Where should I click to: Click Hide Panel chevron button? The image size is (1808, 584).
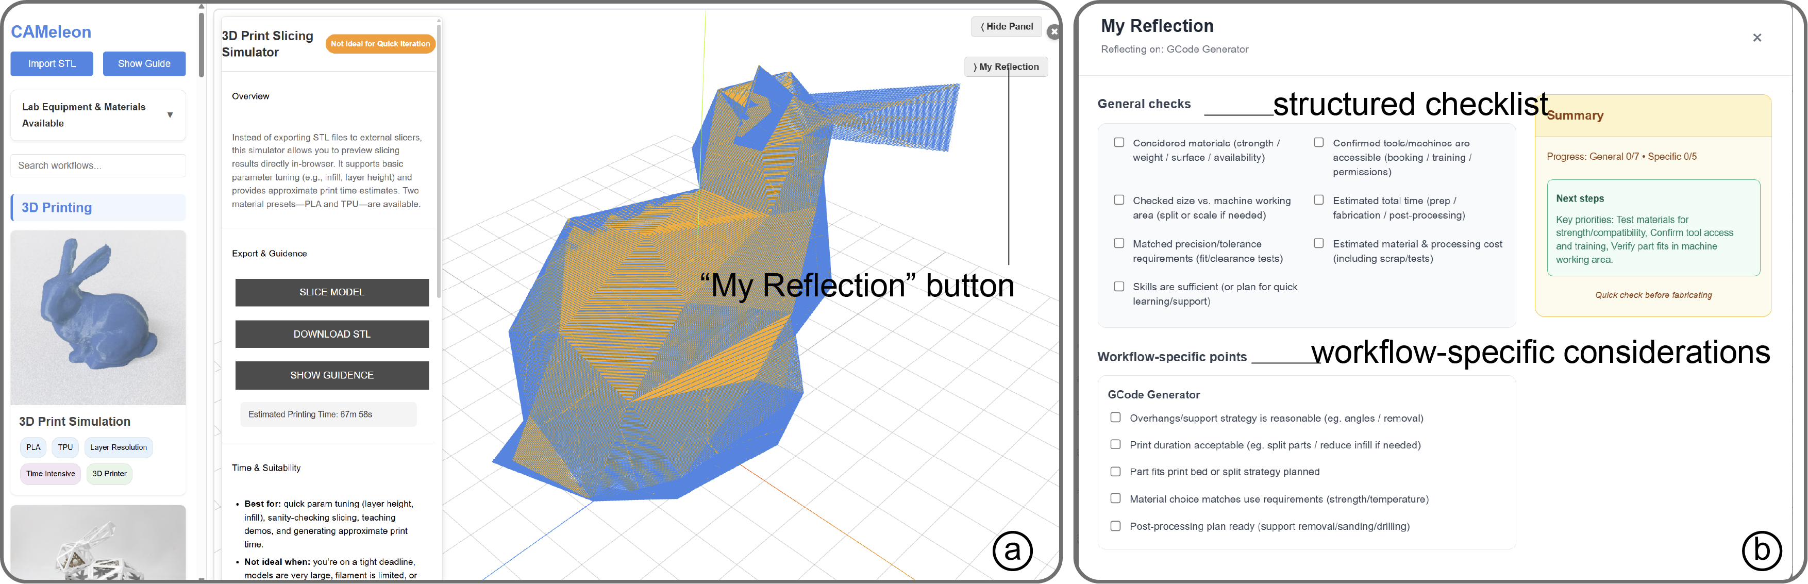1007,27
